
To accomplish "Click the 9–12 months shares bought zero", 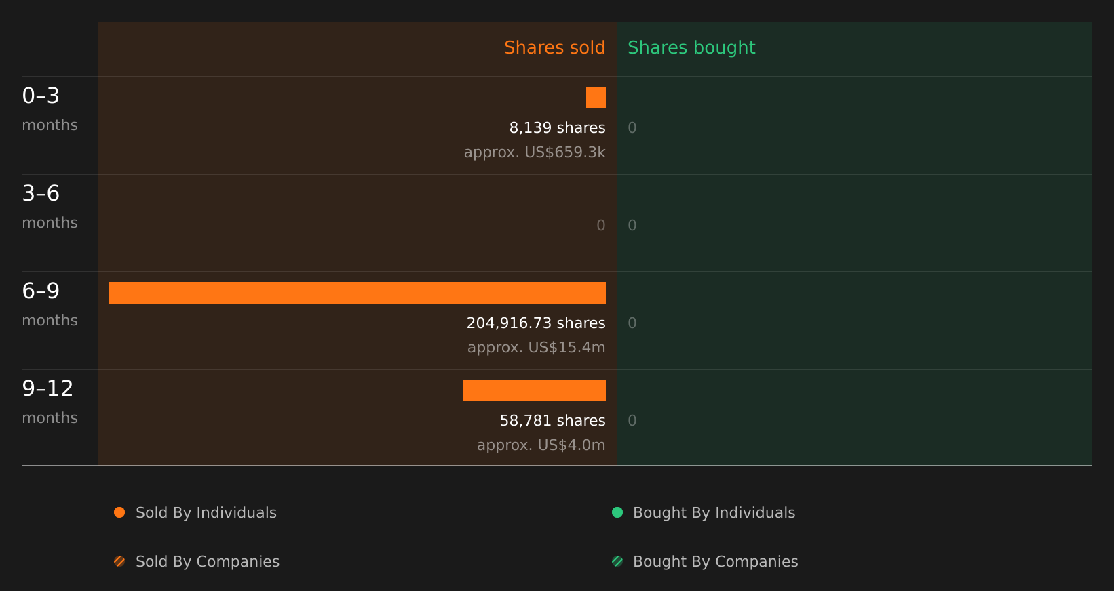I will [632, 420].
